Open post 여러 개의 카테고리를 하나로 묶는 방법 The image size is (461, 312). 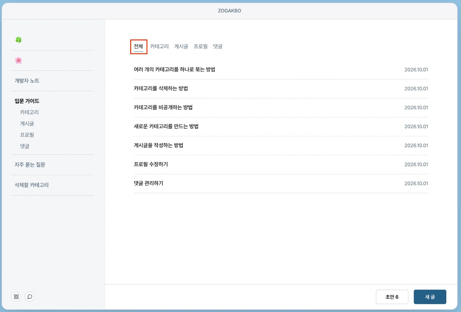click(281, 69)
